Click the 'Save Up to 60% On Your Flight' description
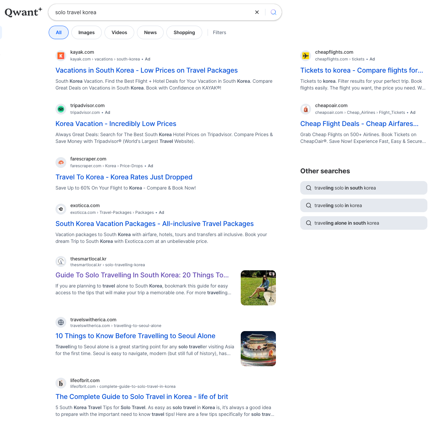Image resolution: width=447 pixels, height=425 pixels. (x=125, y=188)
